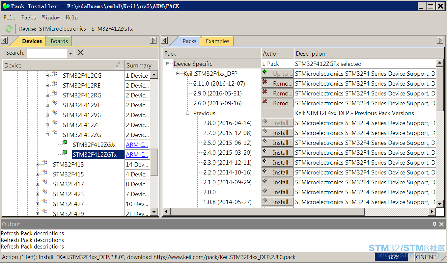Select the Packs tab
The width and height of the screenshot is (447, 263).
pyautogui.click(x=189, y=41)
